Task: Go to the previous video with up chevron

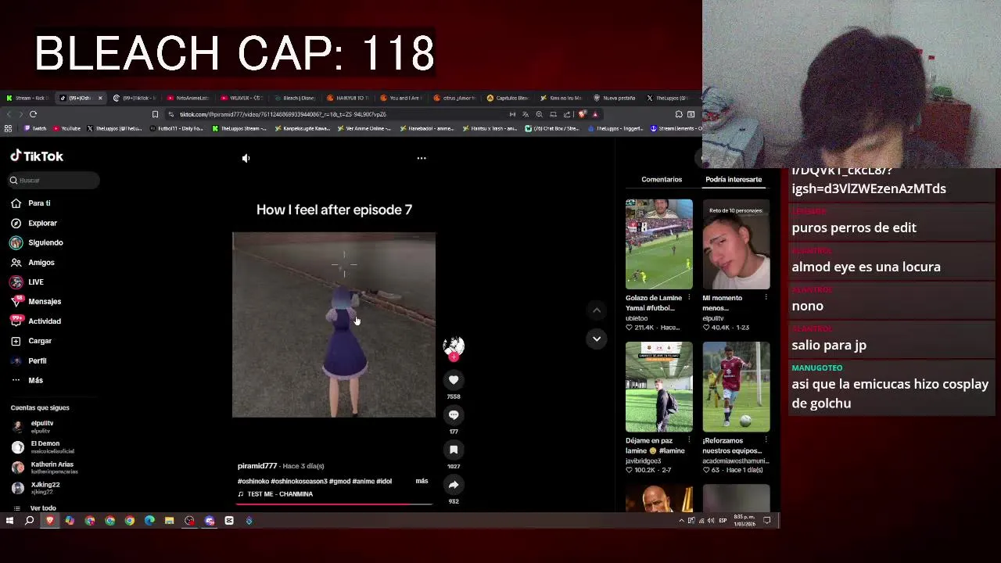Action: click(x=597, y=310)
